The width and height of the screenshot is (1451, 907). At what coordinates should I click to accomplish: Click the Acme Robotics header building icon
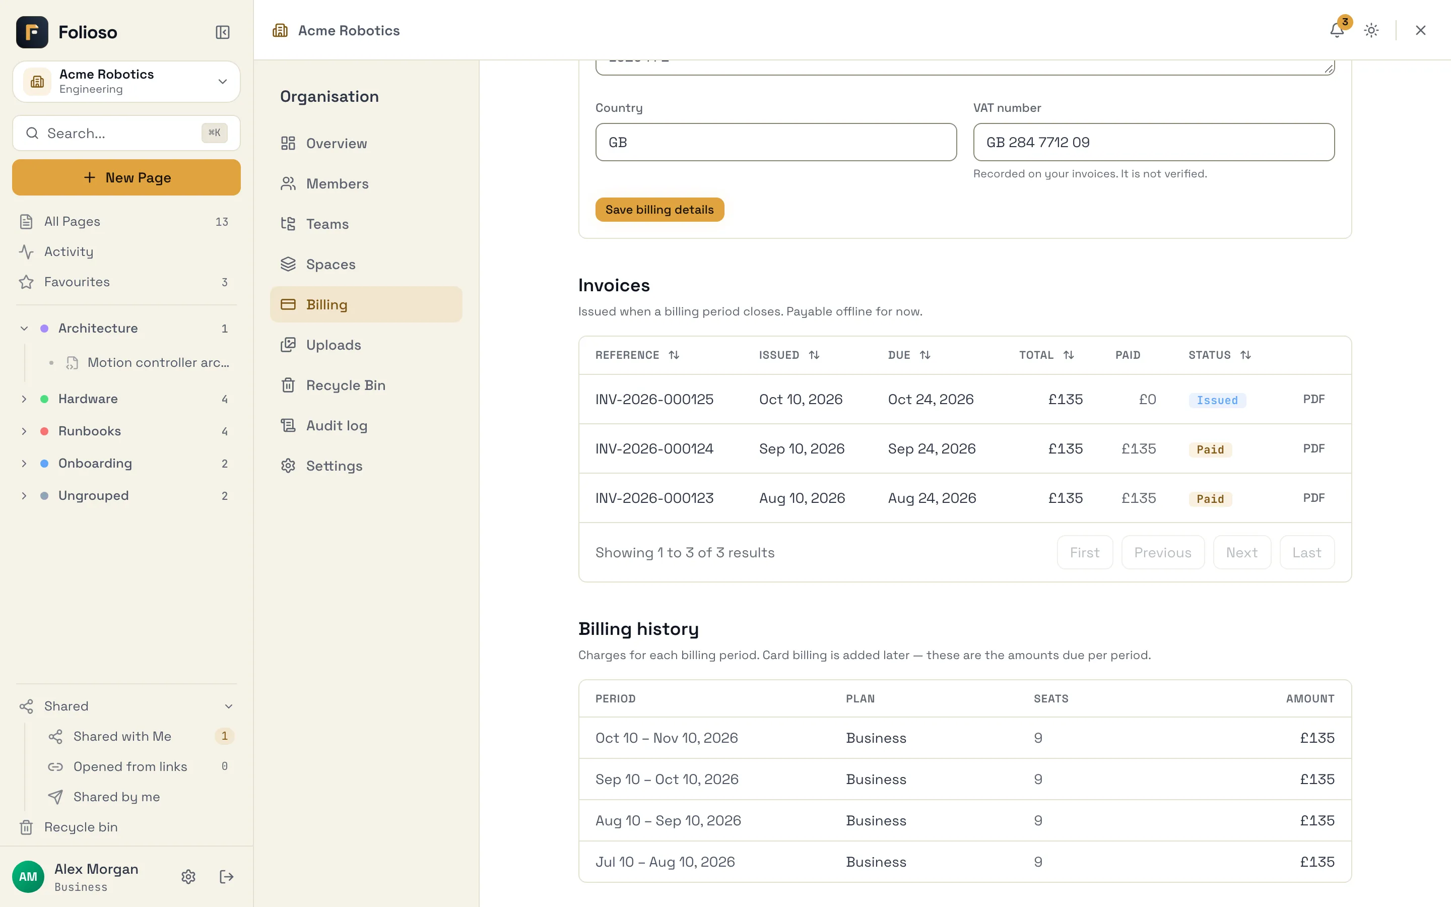(x=280, y=30)
